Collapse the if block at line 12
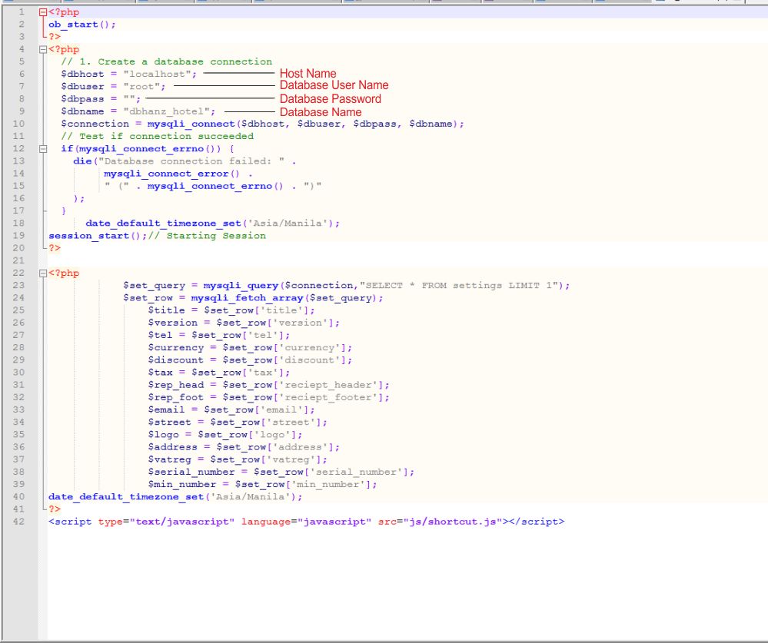Screen dimensions: 768x643 coord(43,148)
